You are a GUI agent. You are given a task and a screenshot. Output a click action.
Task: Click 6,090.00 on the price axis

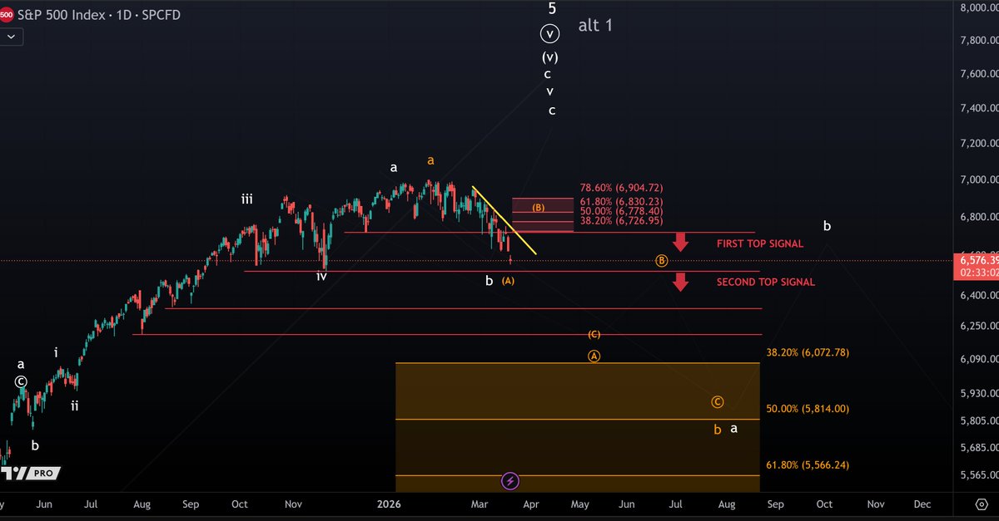(x=980, y=360)
